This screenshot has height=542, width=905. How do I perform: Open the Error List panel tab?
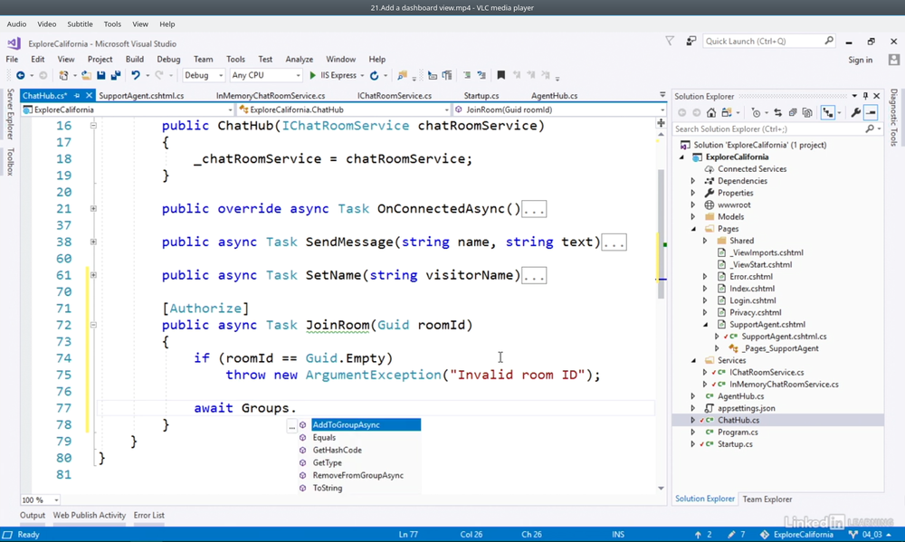pos(149,515)
